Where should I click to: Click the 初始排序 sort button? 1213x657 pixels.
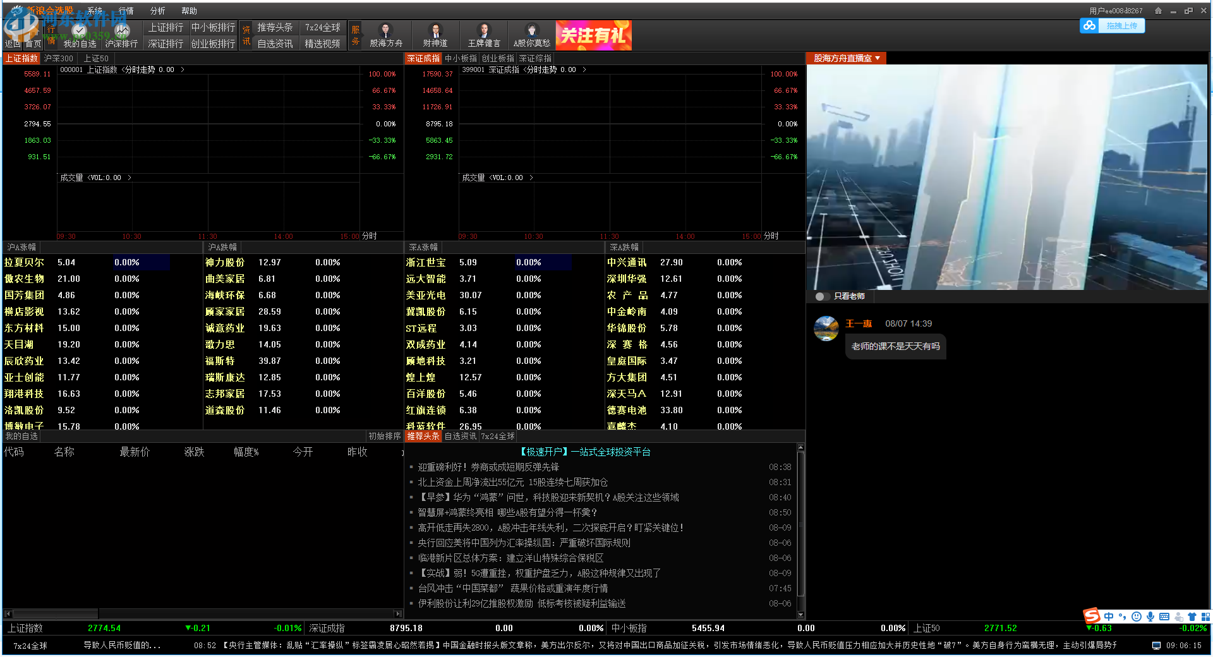(385, 436)
